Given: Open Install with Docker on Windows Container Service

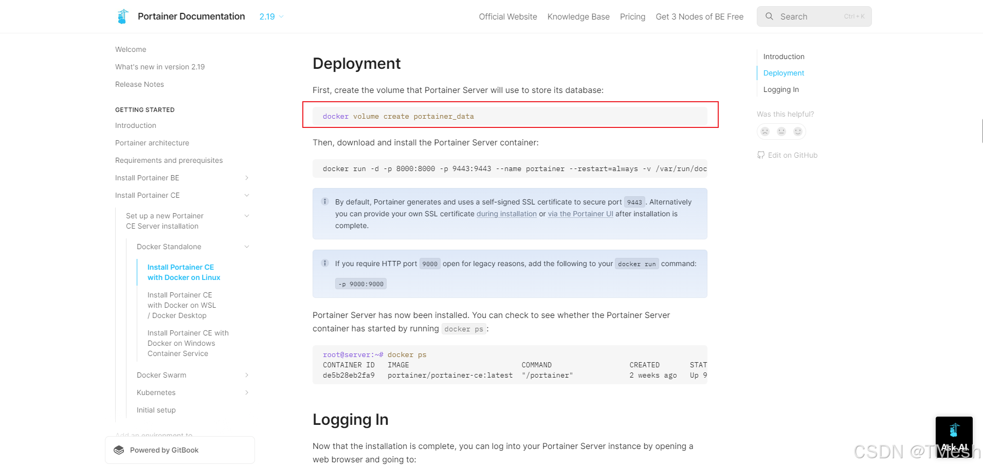Looking at the screenshot, I should point(188,343).
